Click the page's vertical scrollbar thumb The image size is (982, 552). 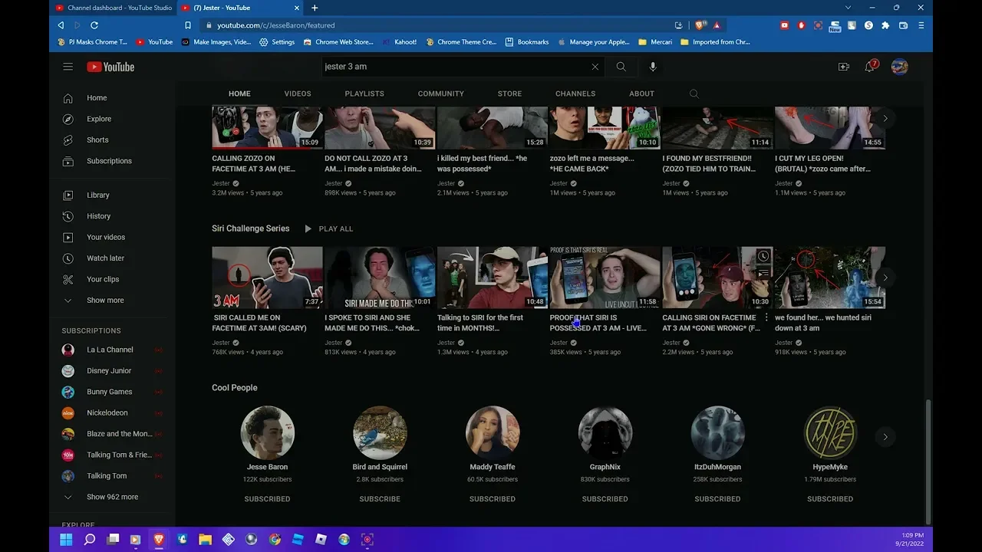pyautogui.click(x=928, y=460)
